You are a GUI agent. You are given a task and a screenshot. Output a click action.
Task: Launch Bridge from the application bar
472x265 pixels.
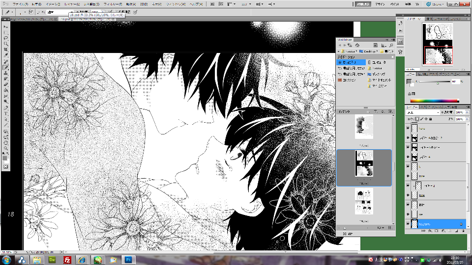212,4
